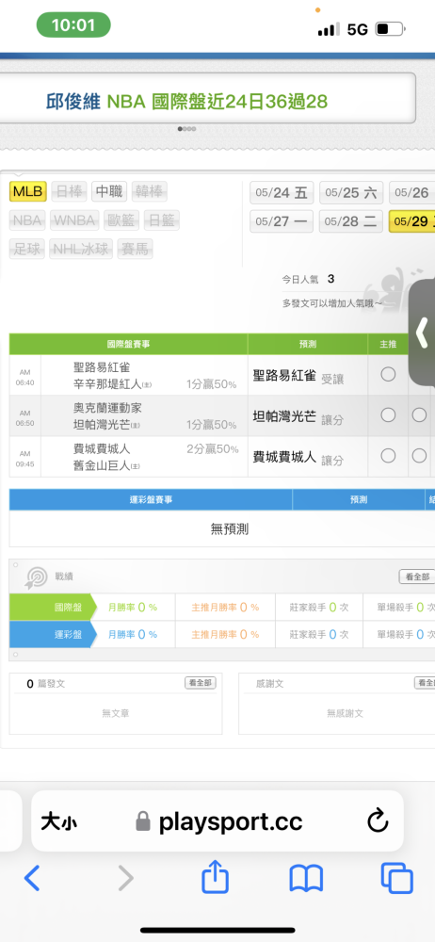Viewport: 435px width, 942px height.
Task: Pick date 05/24 五
Action: click(x=282, y=193)
